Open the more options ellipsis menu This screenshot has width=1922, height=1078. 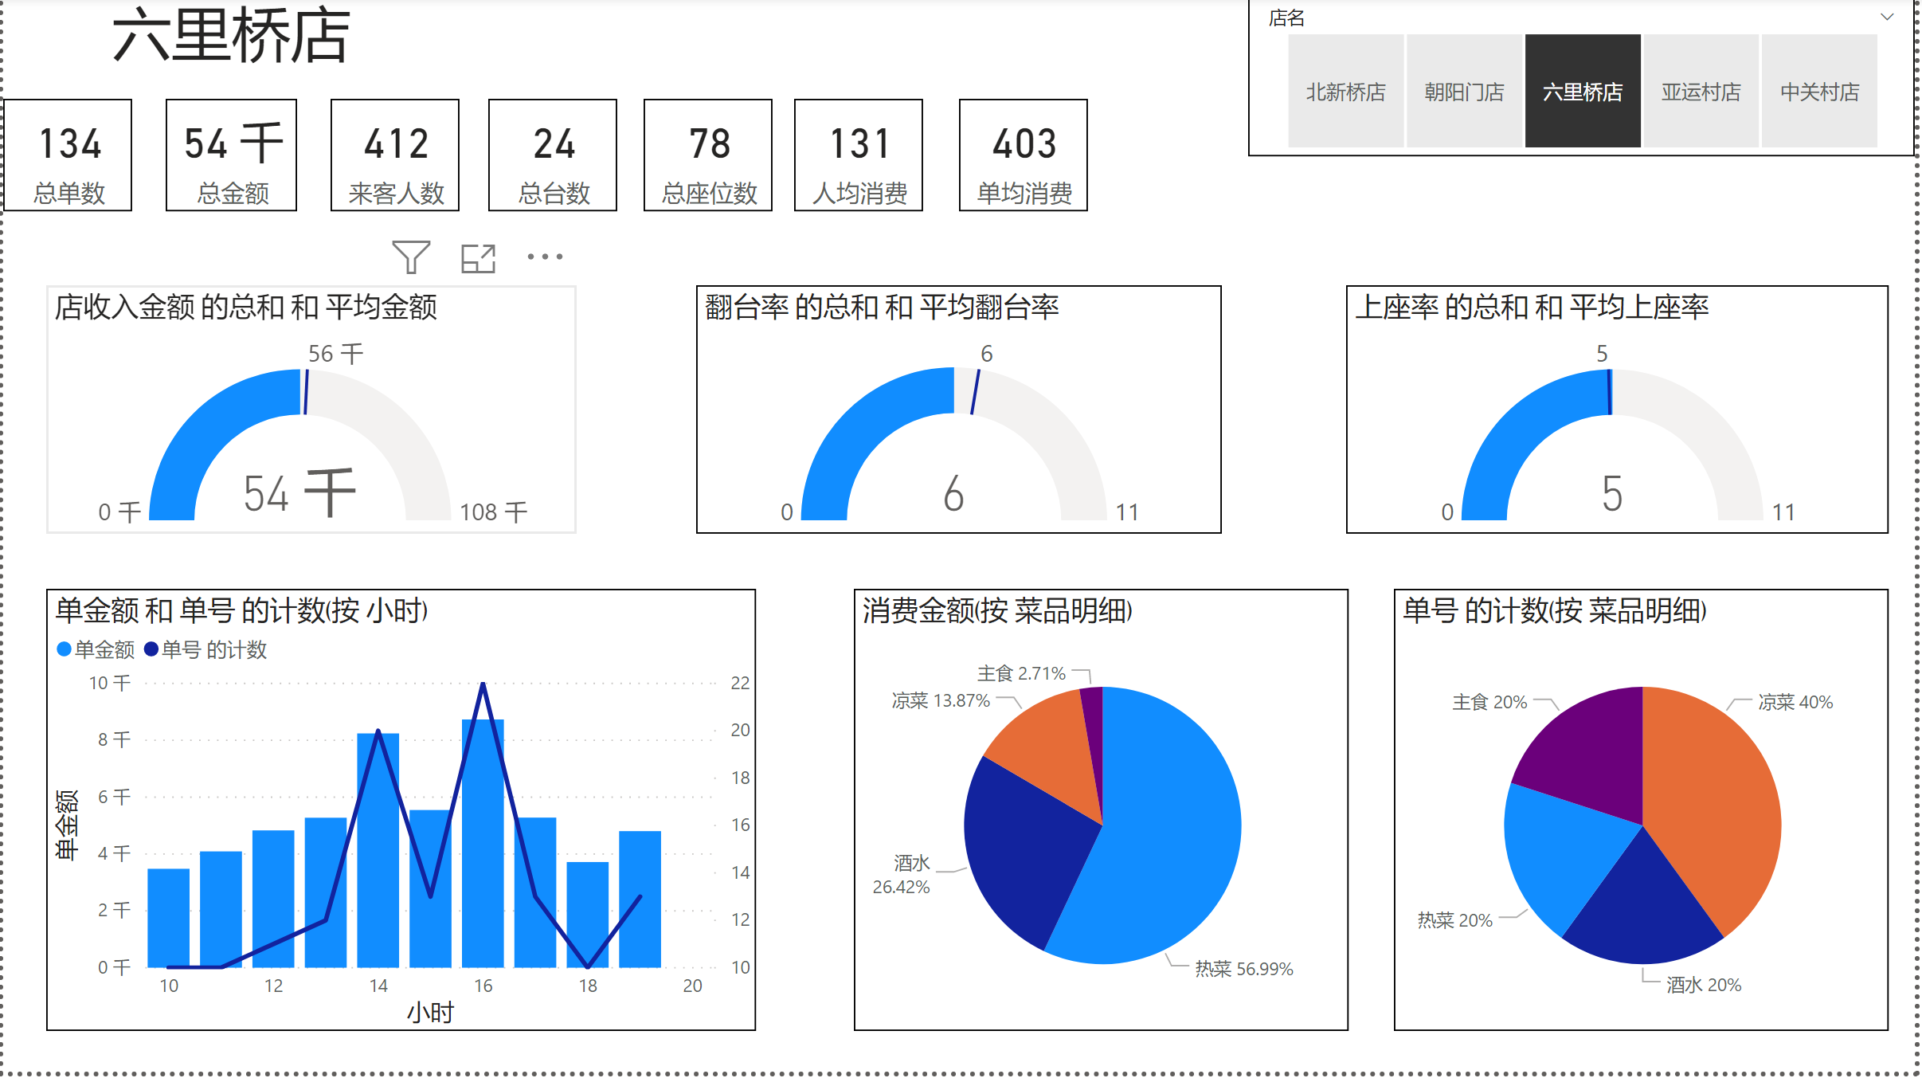[x=546, y=257]
